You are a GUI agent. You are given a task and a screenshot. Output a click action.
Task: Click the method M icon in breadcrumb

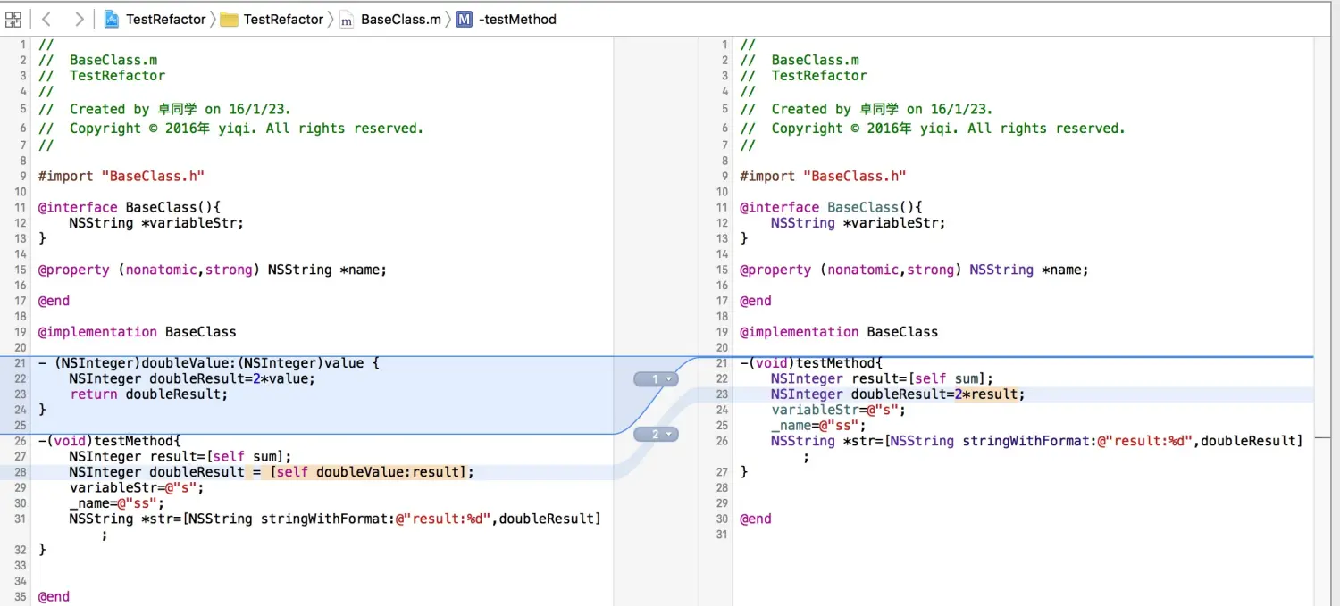tap(464, 19)
